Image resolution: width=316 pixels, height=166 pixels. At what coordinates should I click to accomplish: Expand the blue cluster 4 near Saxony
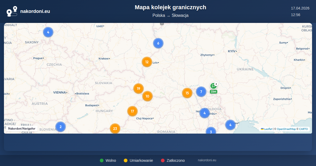48,32
